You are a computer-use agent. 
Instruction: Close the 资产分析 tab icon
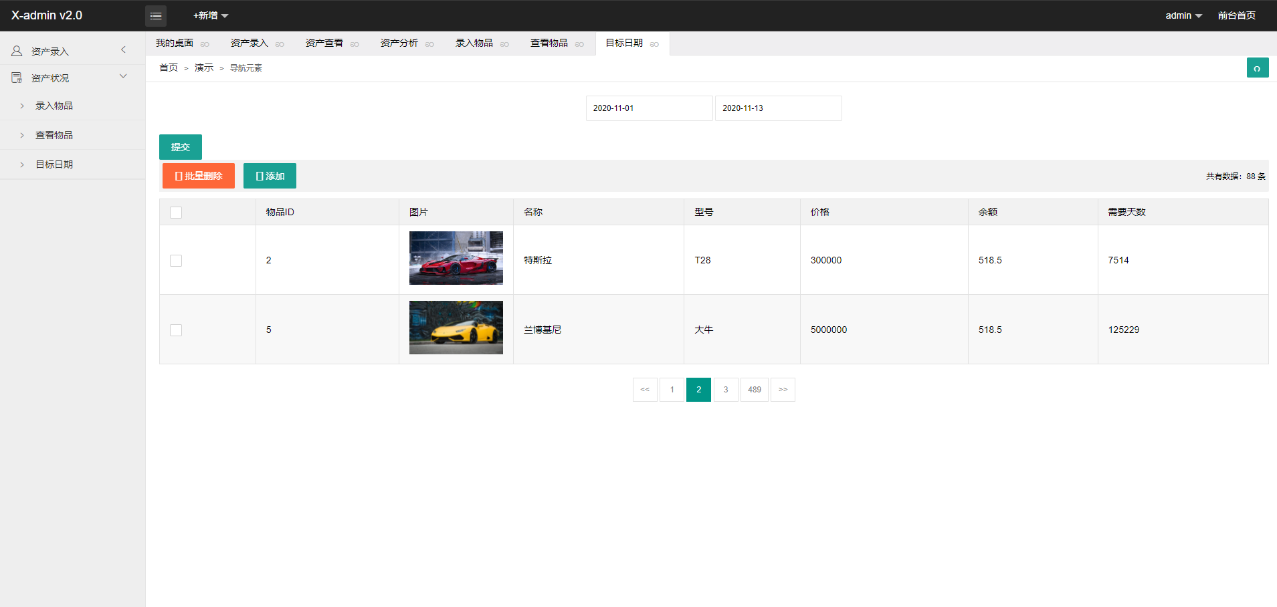pyautogui.click(x=429, y=44)
